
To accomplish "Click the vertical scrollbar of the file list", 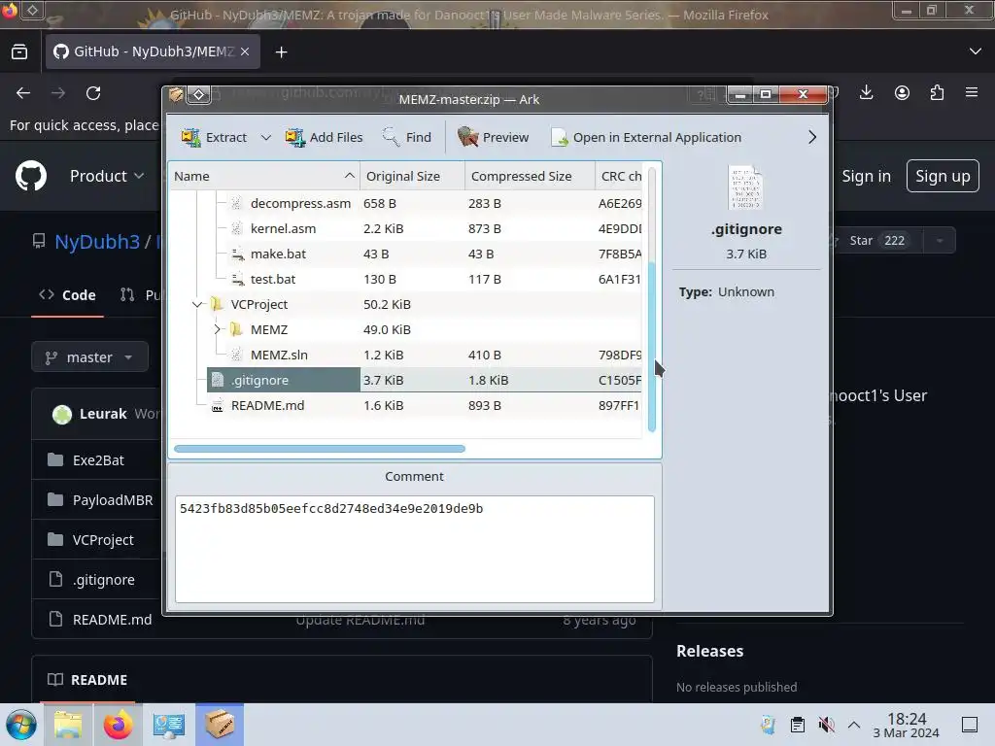I will pyautogui.click(x=652, y=345).
